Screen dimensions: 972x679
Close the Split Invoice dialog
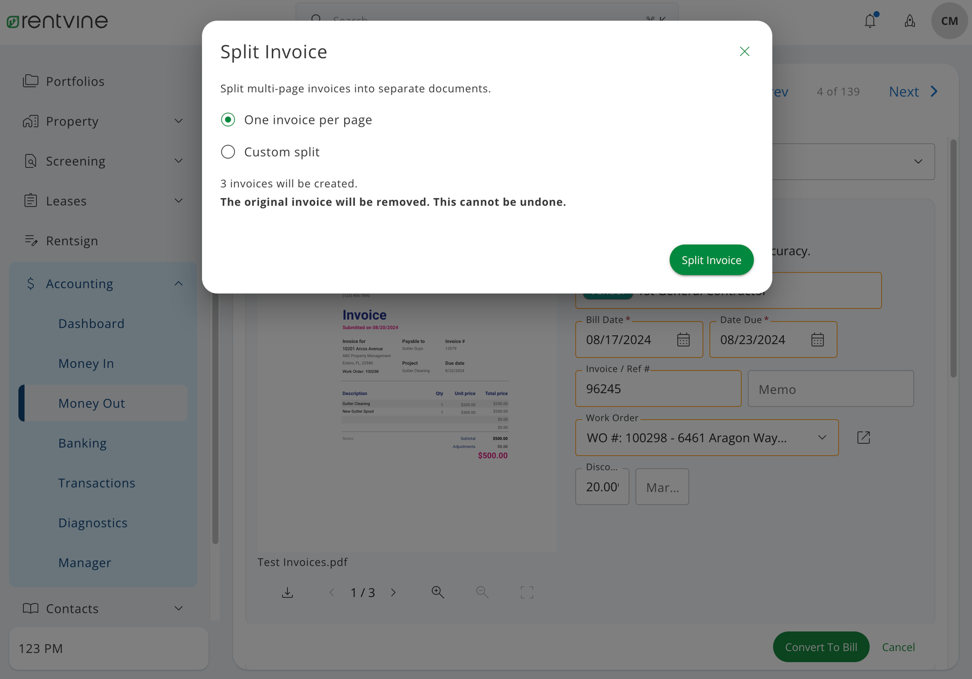(x=745, y=51)
